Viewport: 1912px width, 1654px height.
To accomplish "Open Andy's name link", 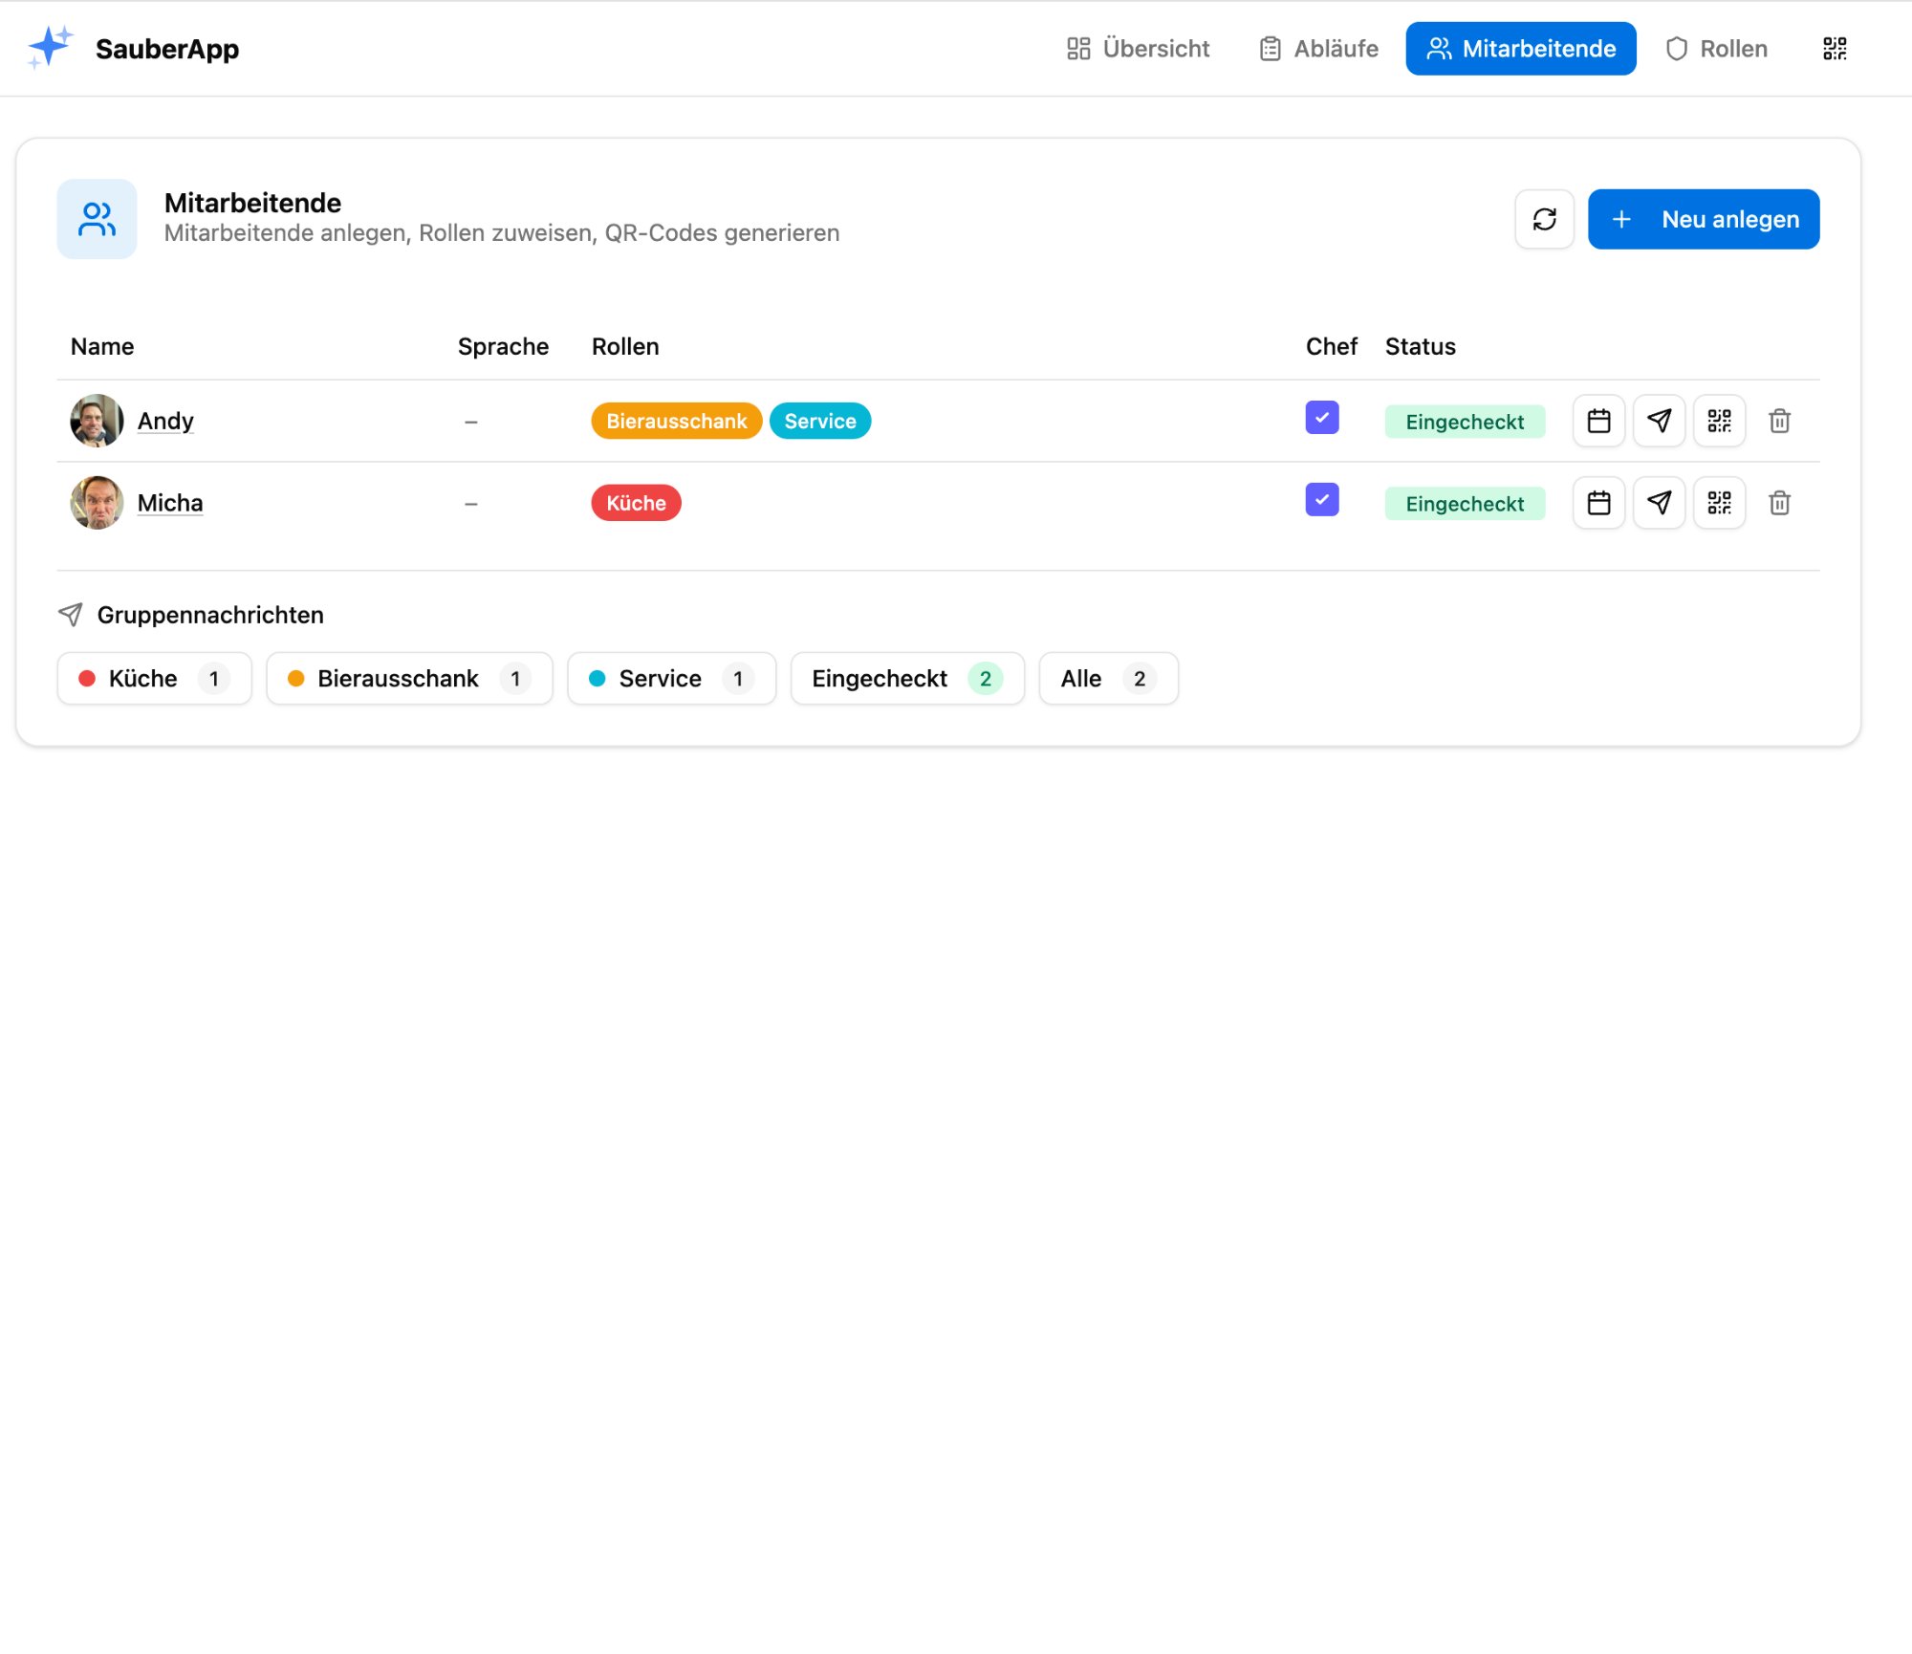I will 165,421.
